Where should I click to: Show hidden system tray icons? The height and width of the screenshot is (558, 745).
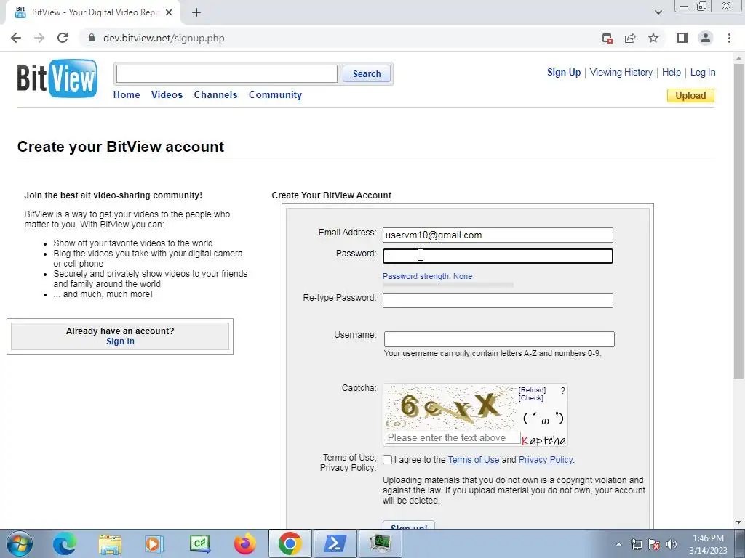(x=618, y=544)
